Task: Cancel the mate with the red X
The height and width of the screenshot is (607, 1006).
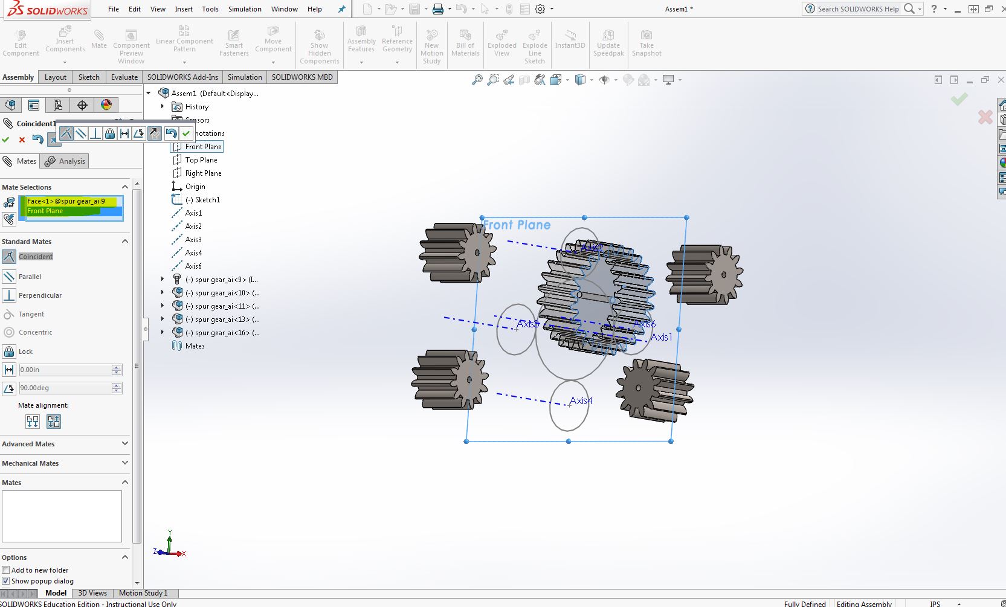Action: click(22, 140)
